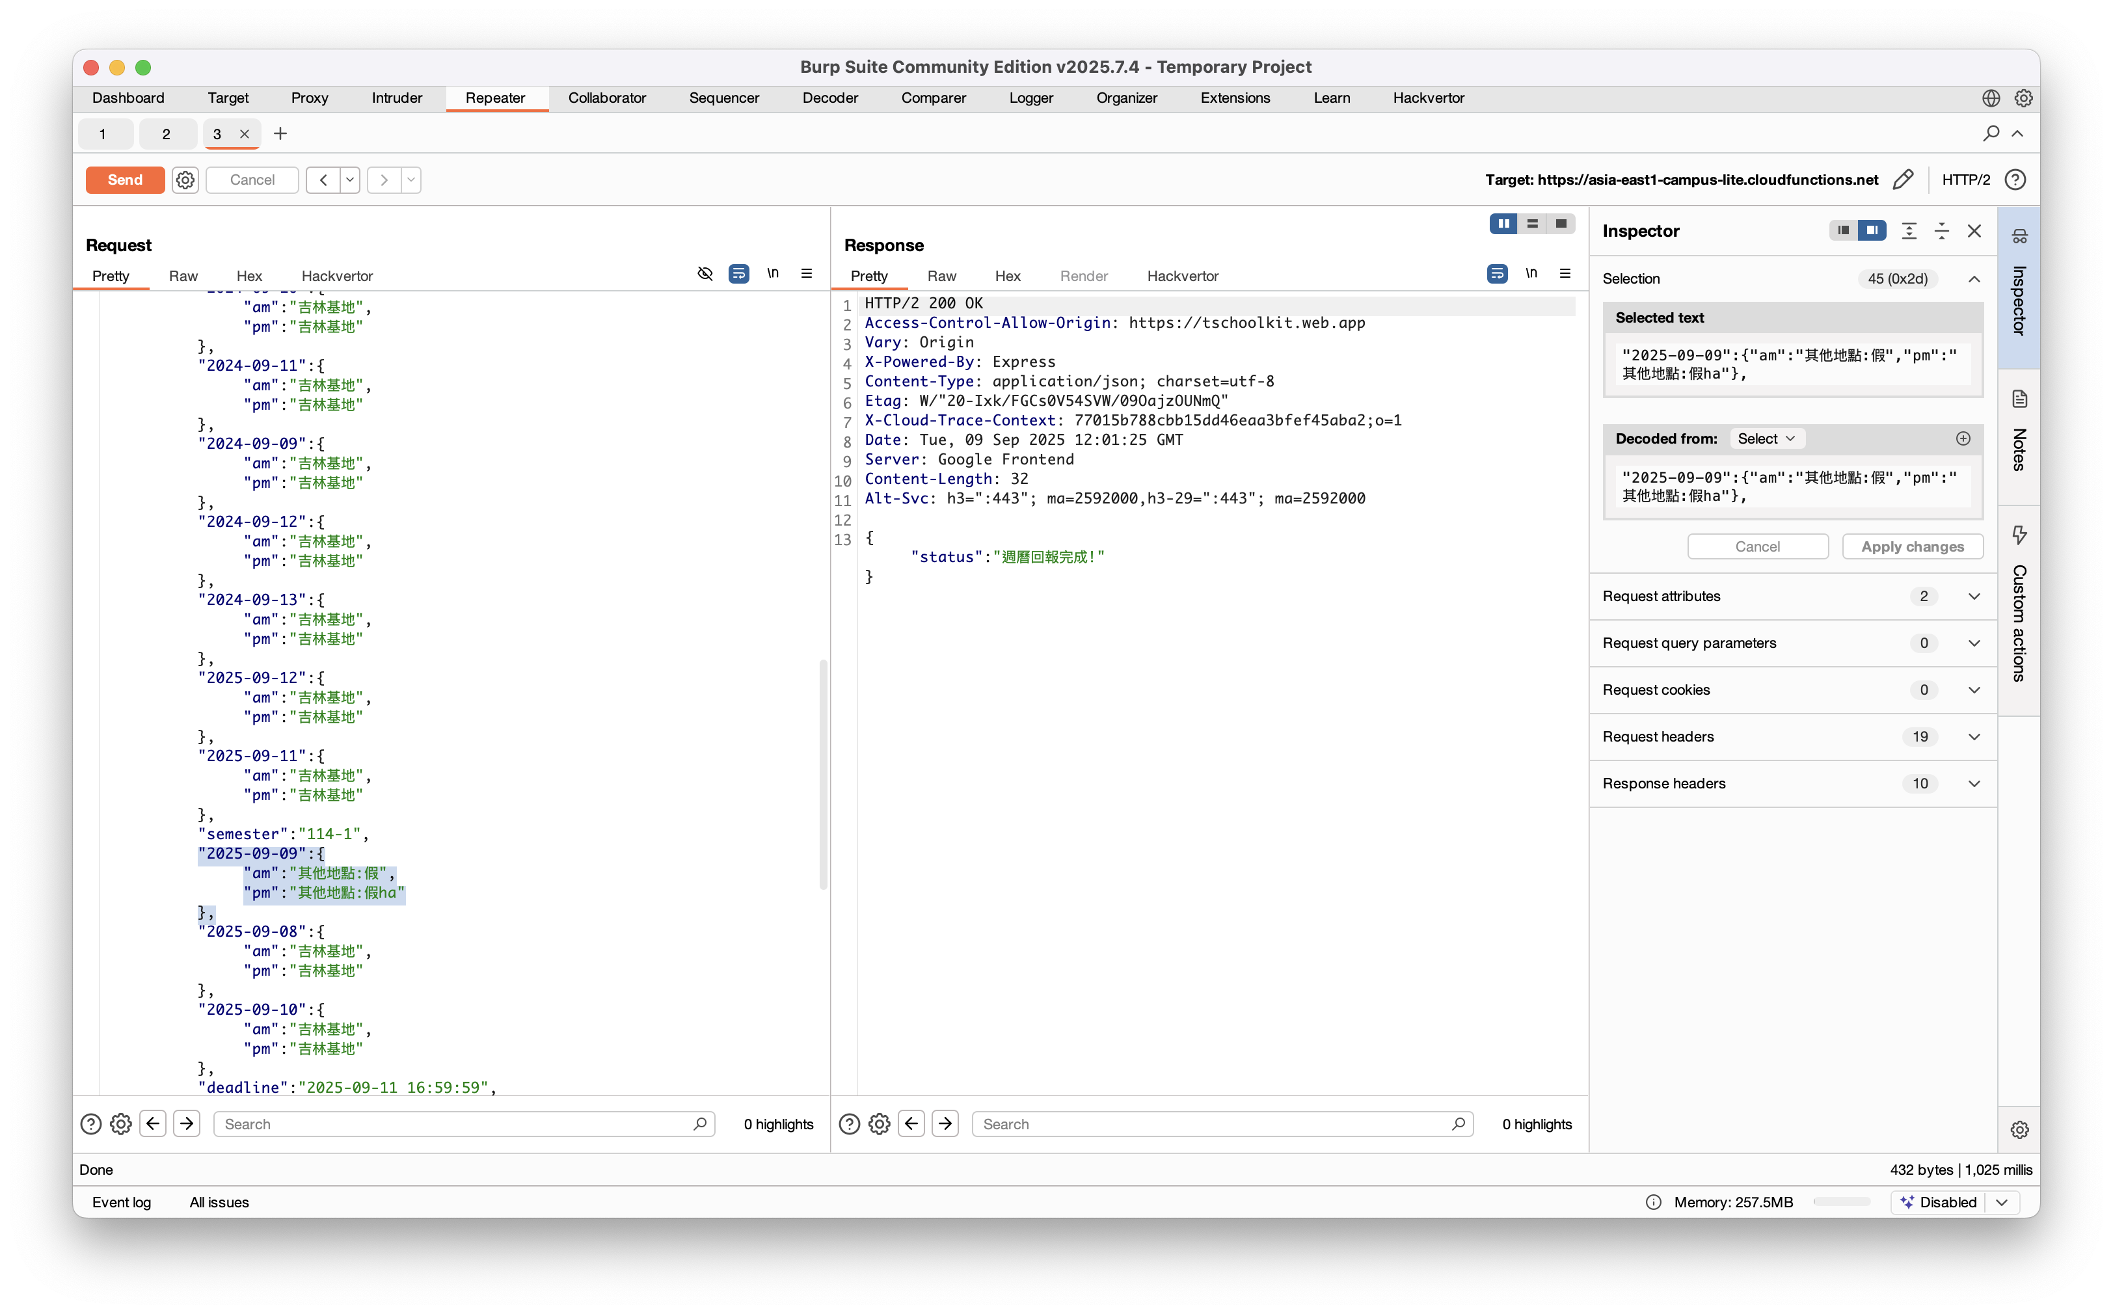Open Request search settings gear
This screenshot has width=2113, height=1314.
(121, 1125)
